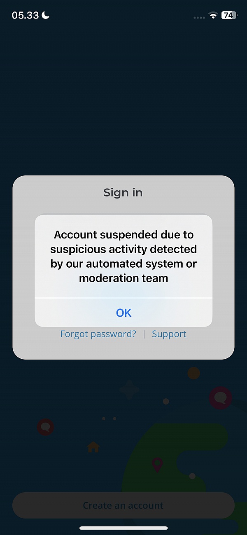The height and width of the screenshot is (535, 247).
Task: Click the two small grey dots
Action: [109, 418]
